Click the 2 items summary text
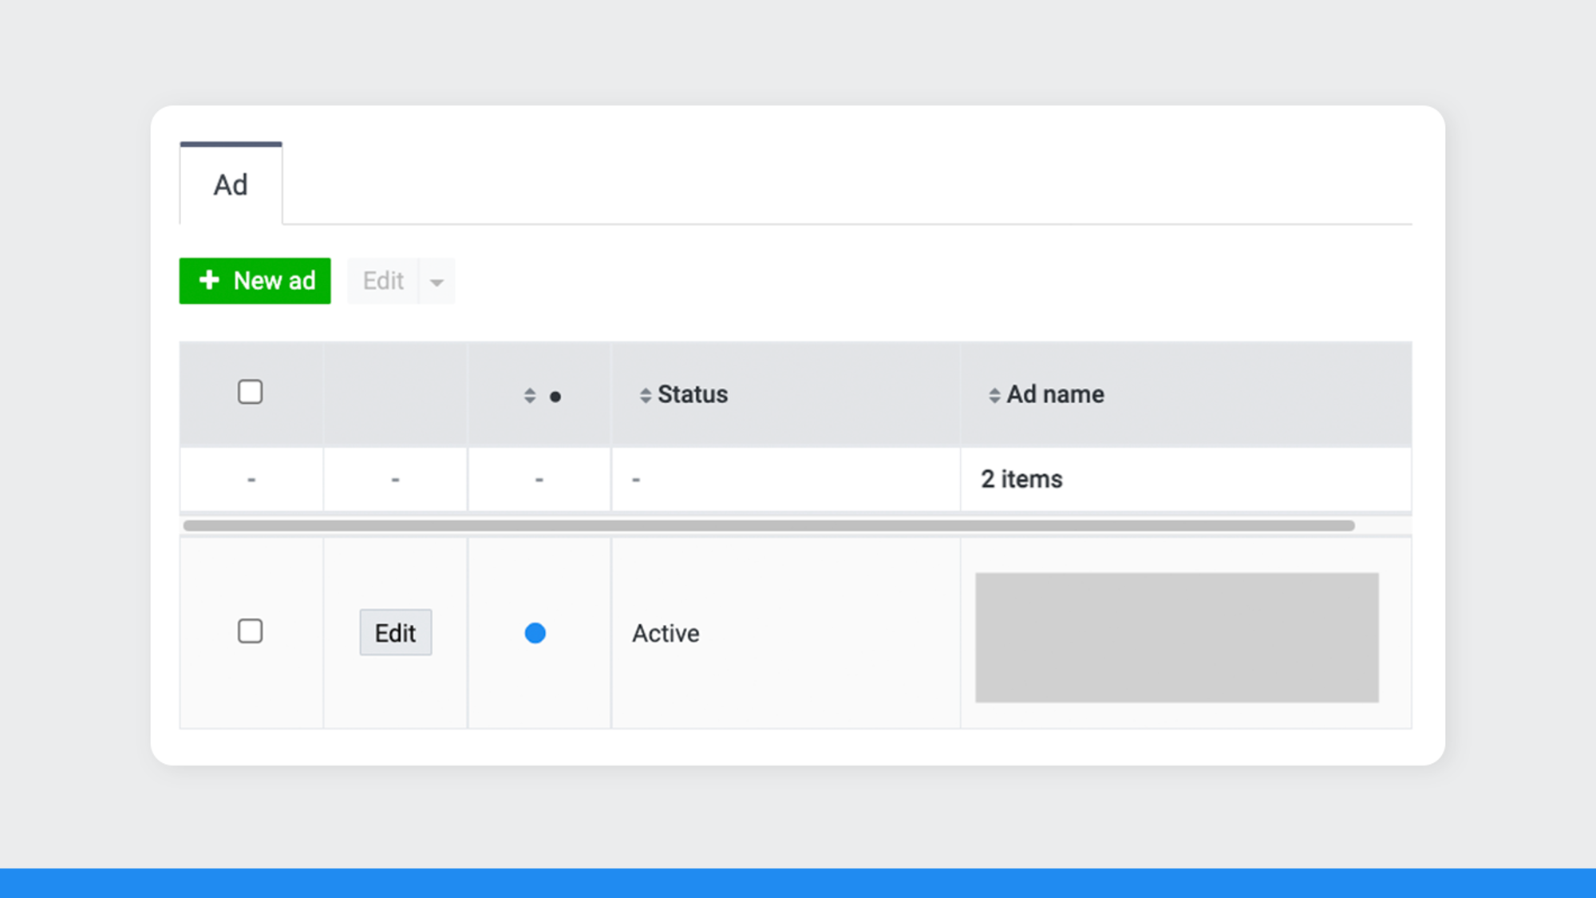This screenshot has width=1596, height=898. (1021, 479)
